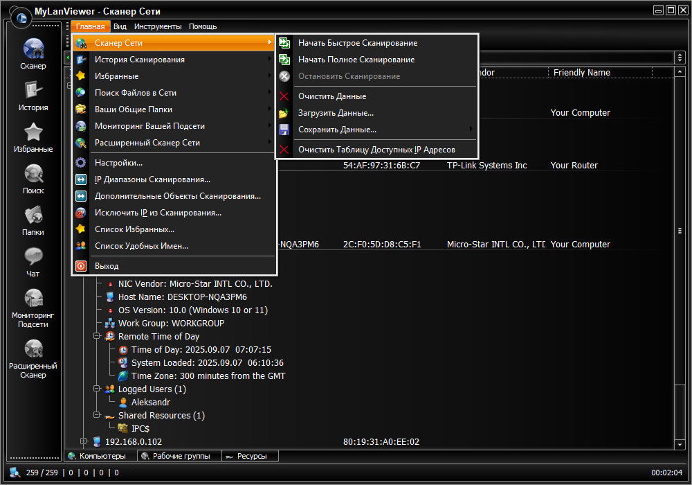This screenshot has width=692, height=485.
Task: Open the Помощь menu
Action: point(203,26)
